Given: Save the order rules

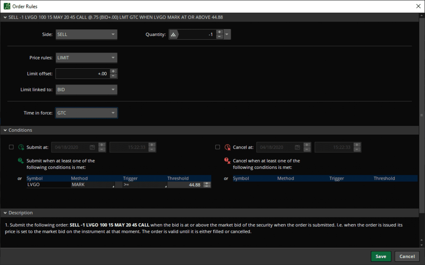Looking at the screenshot, I should (381, 256).
